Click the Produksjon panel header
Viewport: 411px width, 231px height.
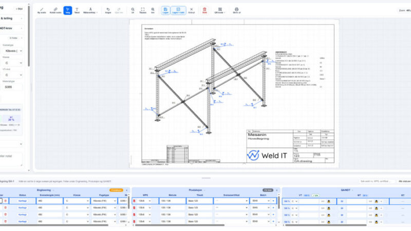195,190
